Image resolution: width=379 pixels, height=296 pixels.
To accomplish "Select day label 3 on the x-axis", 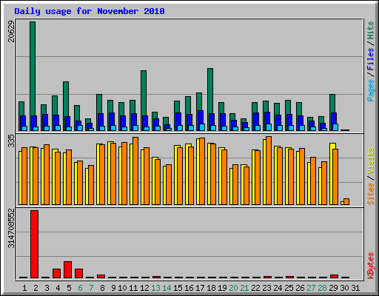I will [x=47, y=288].
